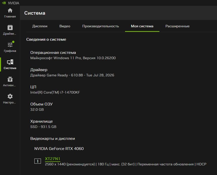Click the display number 1 box icon

tap(37, 161)
